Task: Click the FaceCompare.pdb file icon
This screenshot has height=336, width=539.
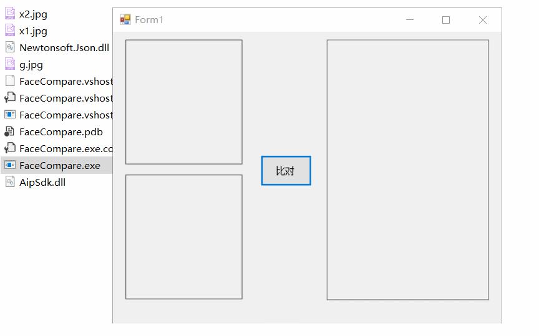Action: [10, 132]
